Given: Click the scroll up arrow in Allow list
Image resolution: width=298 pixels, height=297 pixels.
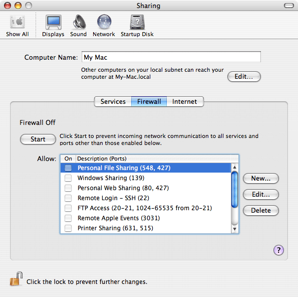Looking at the screenshot, I should pyautogui.click(x=234, y=167).
